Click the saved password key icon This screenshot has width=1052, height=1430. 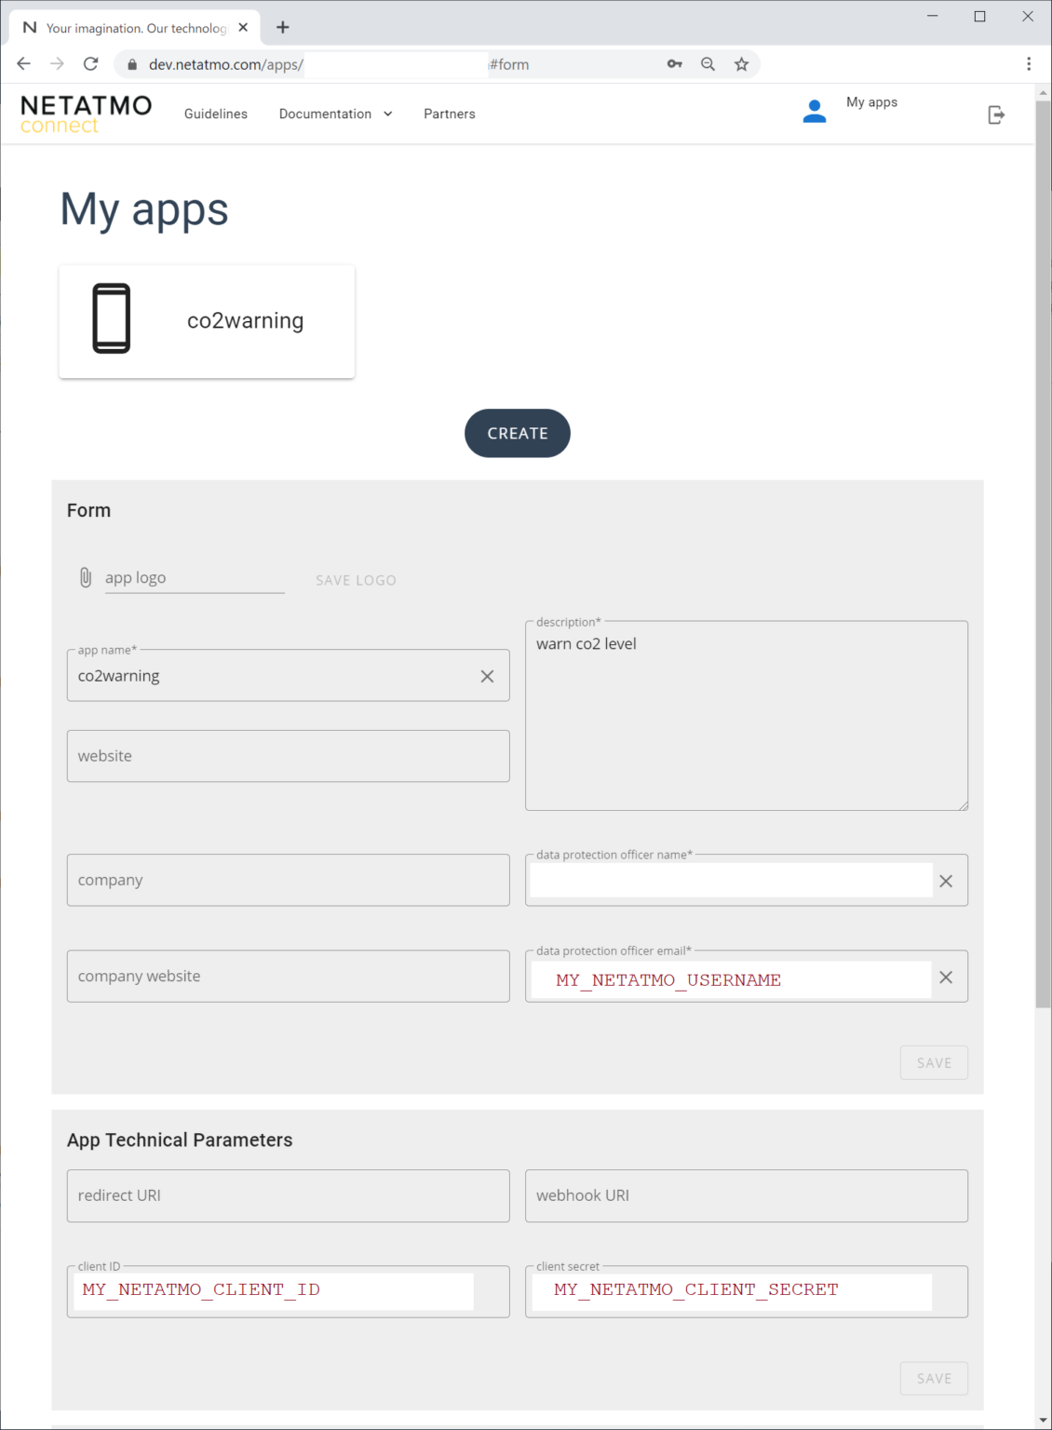point(675,64)
